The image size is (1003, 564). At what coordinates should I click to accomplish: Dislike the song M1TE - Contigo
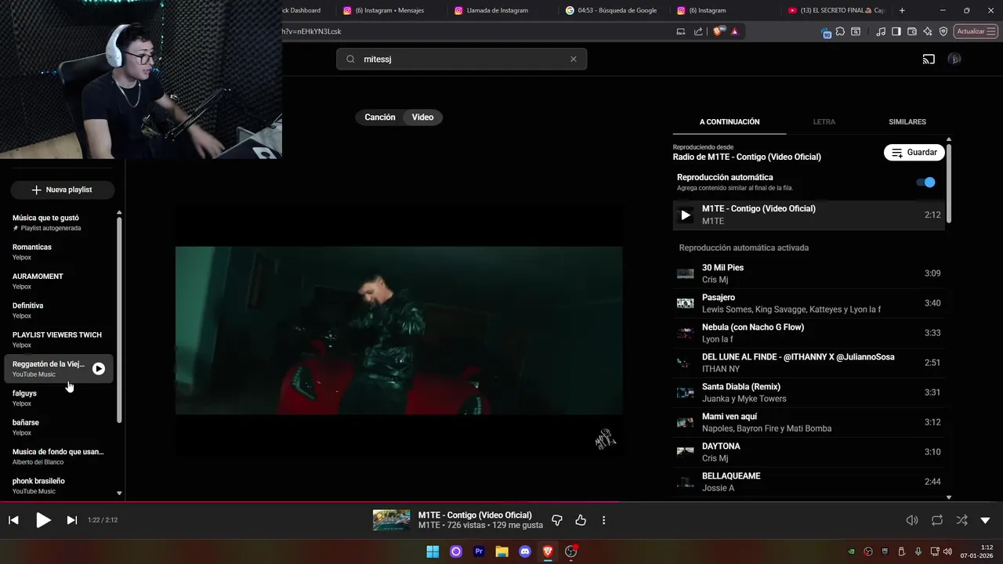point(557,520)
